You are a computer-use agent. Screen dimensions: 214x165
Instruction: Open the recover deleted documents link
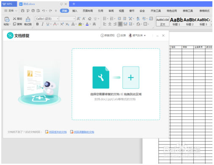coord(84,132)
